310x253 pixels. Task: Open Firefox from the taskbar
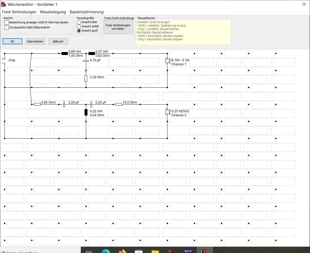(x=122, y=251)
